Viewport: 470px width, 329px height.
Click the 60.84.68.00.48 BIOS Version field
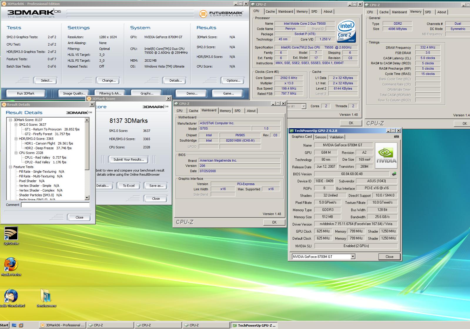pyautogui.click(x=352, y=174)
